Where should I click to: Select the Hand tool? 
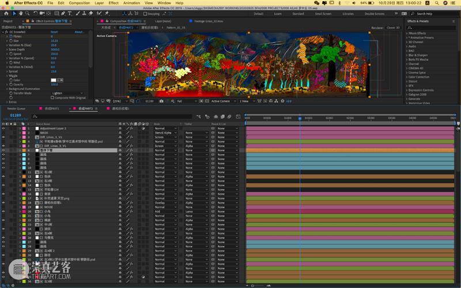[x=21, y=13]
